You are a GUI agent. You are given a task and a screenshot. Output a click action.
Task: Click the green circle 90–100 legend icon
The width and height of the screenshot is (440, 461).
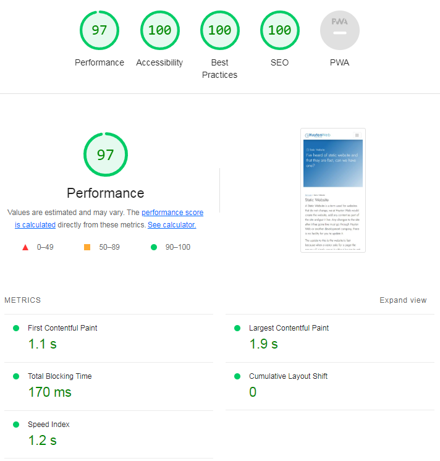point(154,247)
